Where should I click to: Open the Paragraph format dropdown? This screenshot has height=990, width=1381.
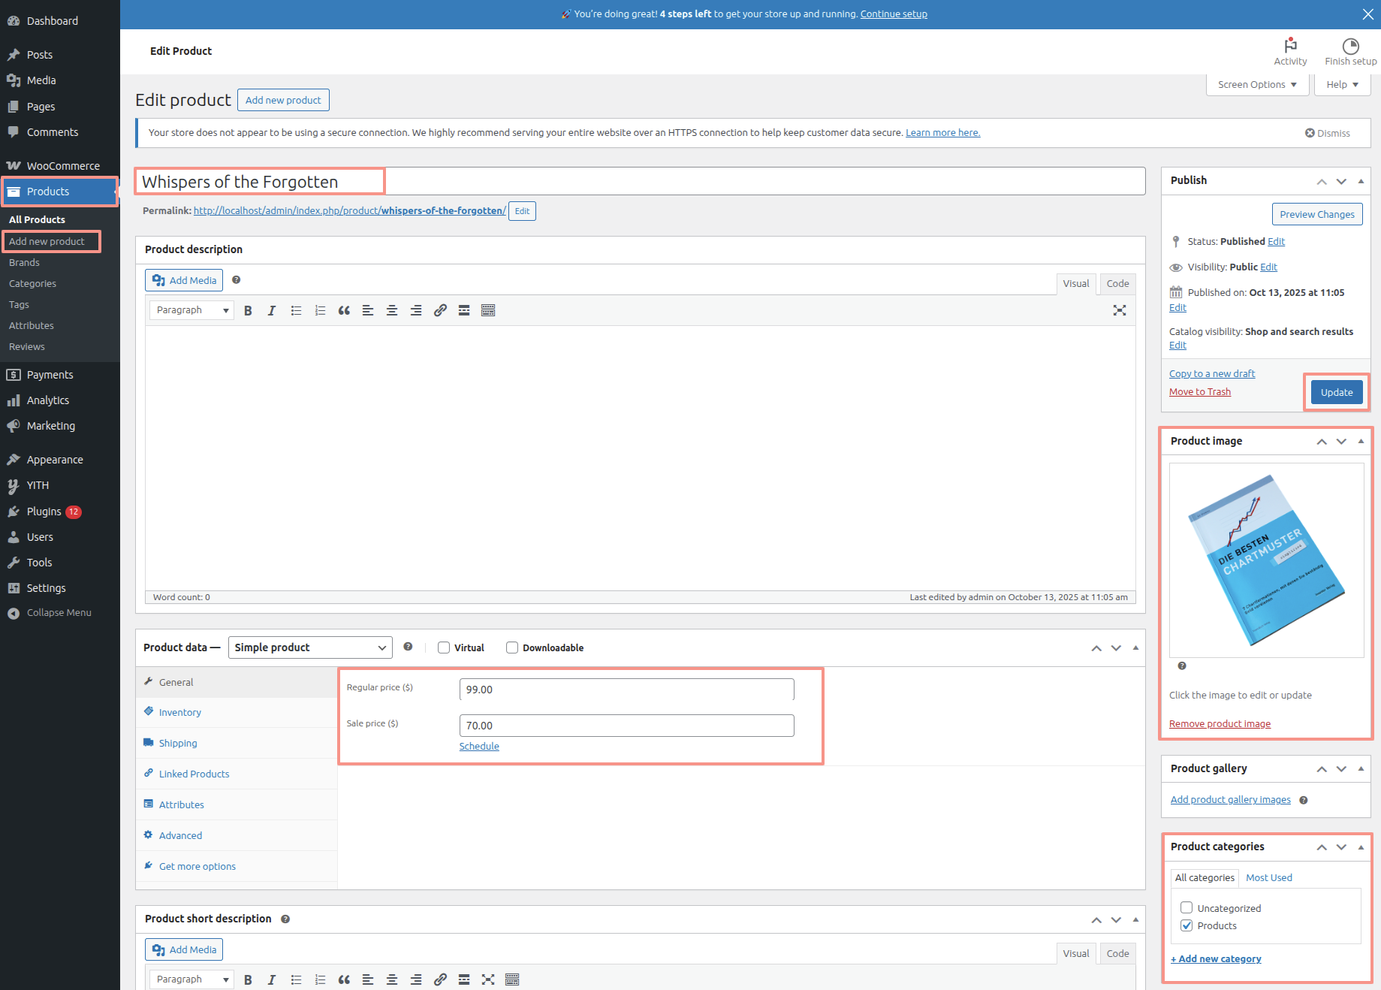191,310
